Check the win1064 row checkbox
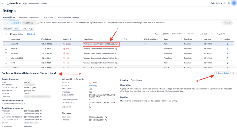 click(6, 53)
